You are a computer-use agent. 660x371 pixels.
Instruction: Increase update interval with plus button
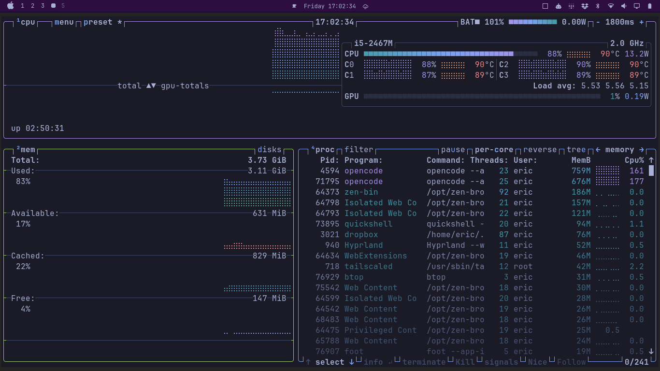tap(642, 22)
